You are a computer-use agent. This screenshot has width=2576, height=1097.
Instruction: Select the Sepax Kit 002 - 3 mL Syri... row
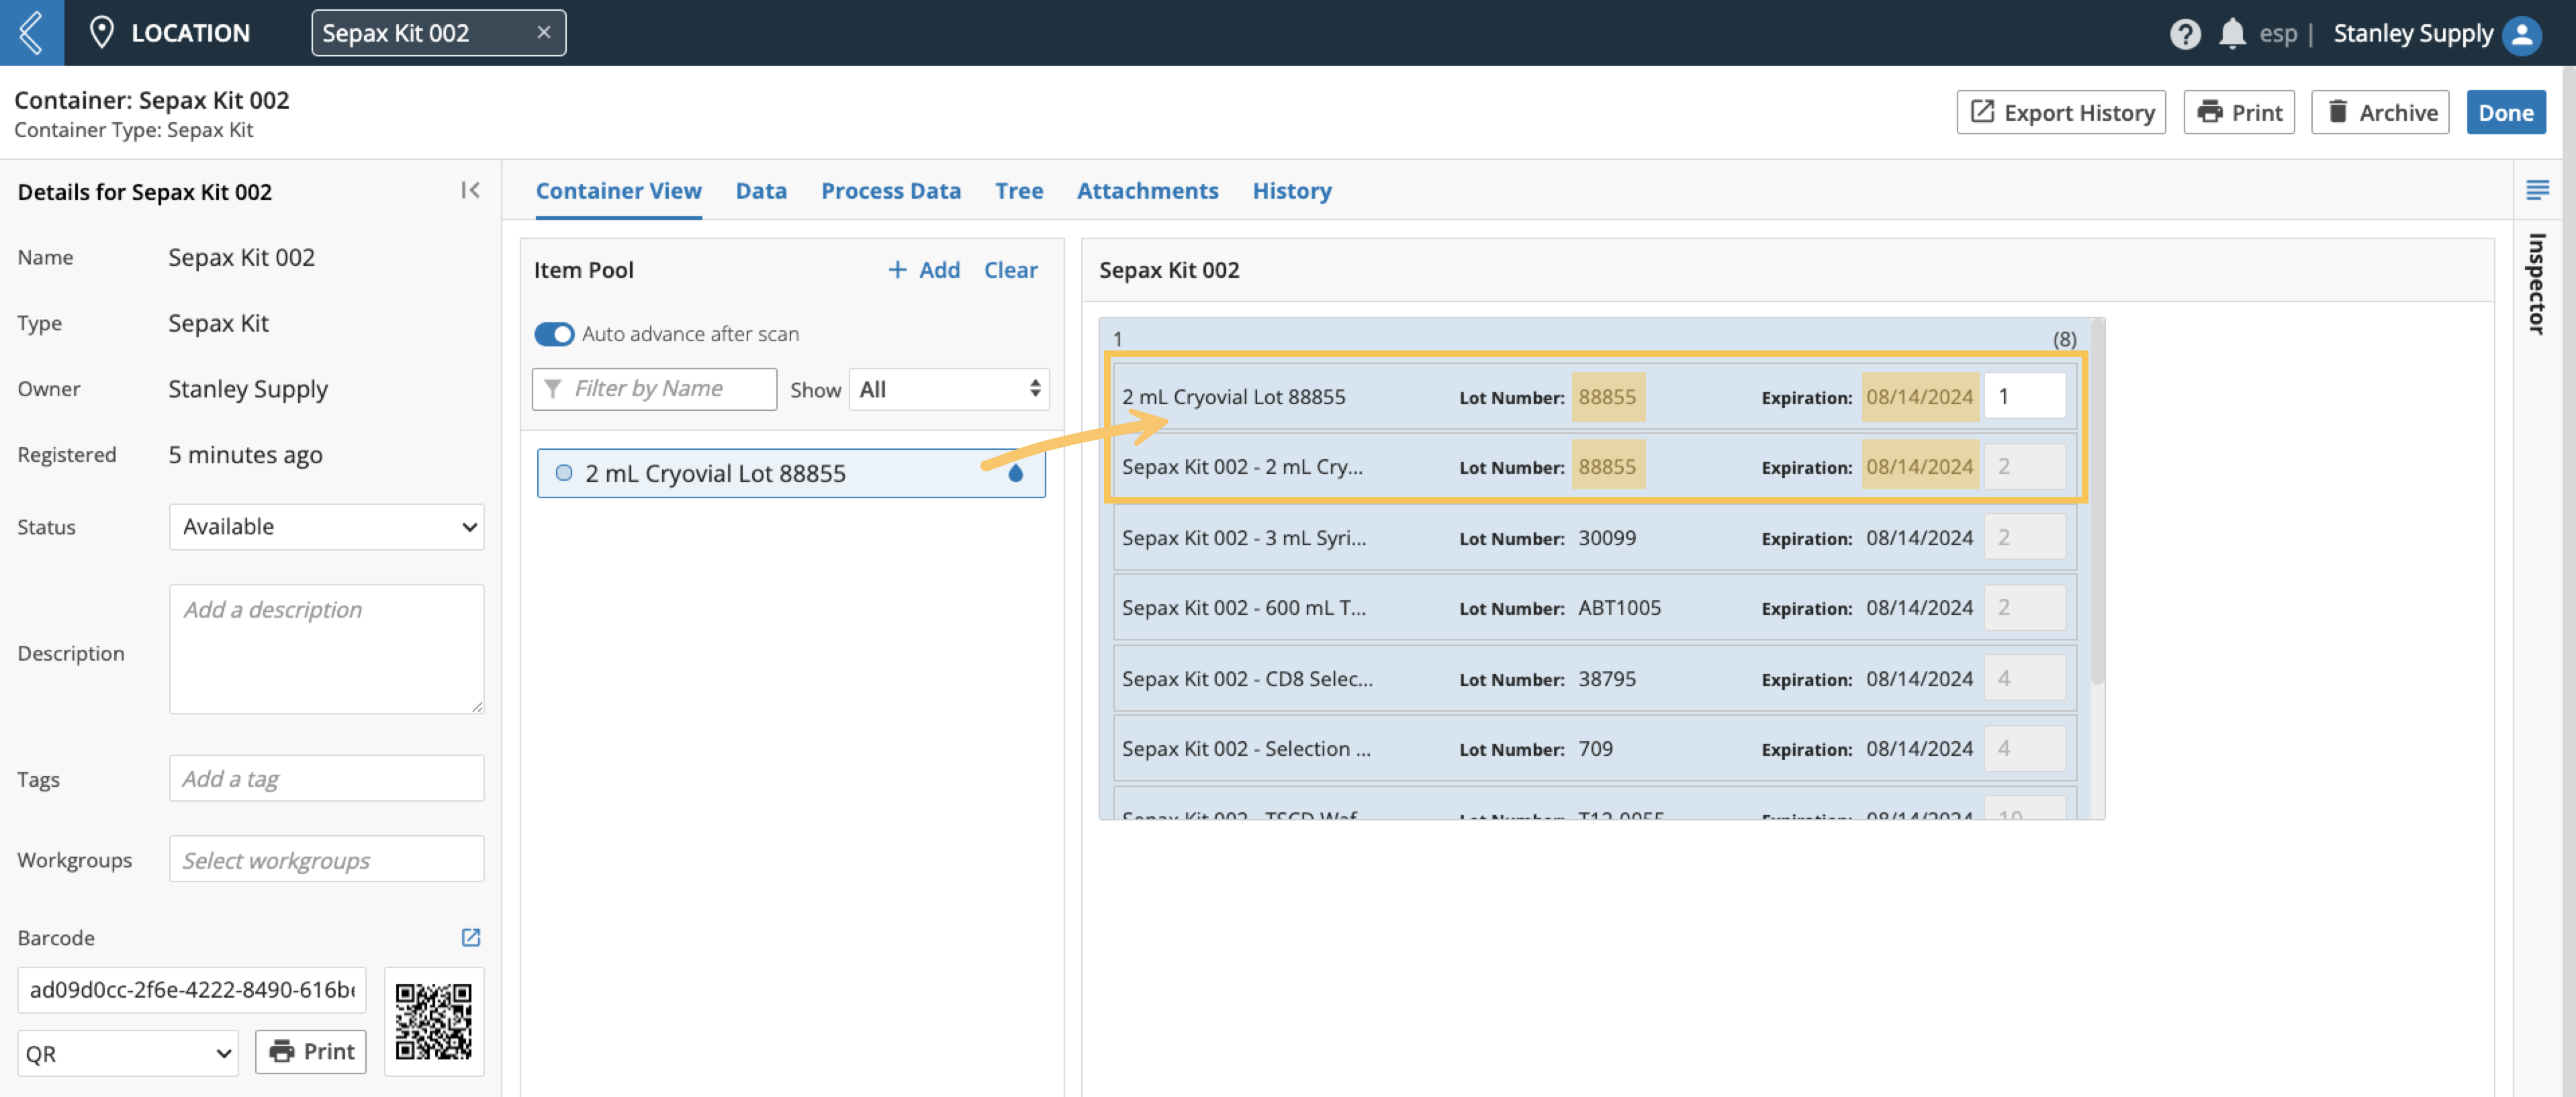[x=1594, y=538]
